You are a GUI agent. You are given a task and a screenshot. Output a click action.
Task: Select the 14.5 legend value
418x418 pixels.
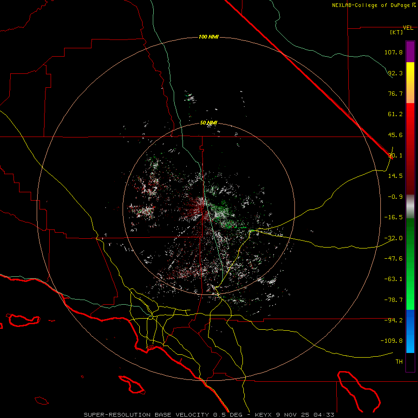[x=395, y=176]
